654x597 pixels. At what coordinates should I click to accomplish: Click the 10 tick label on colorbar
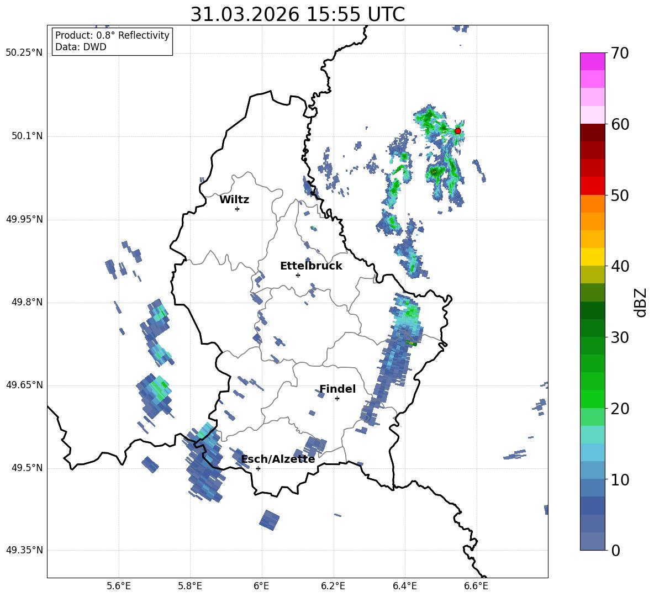[620, 480]
